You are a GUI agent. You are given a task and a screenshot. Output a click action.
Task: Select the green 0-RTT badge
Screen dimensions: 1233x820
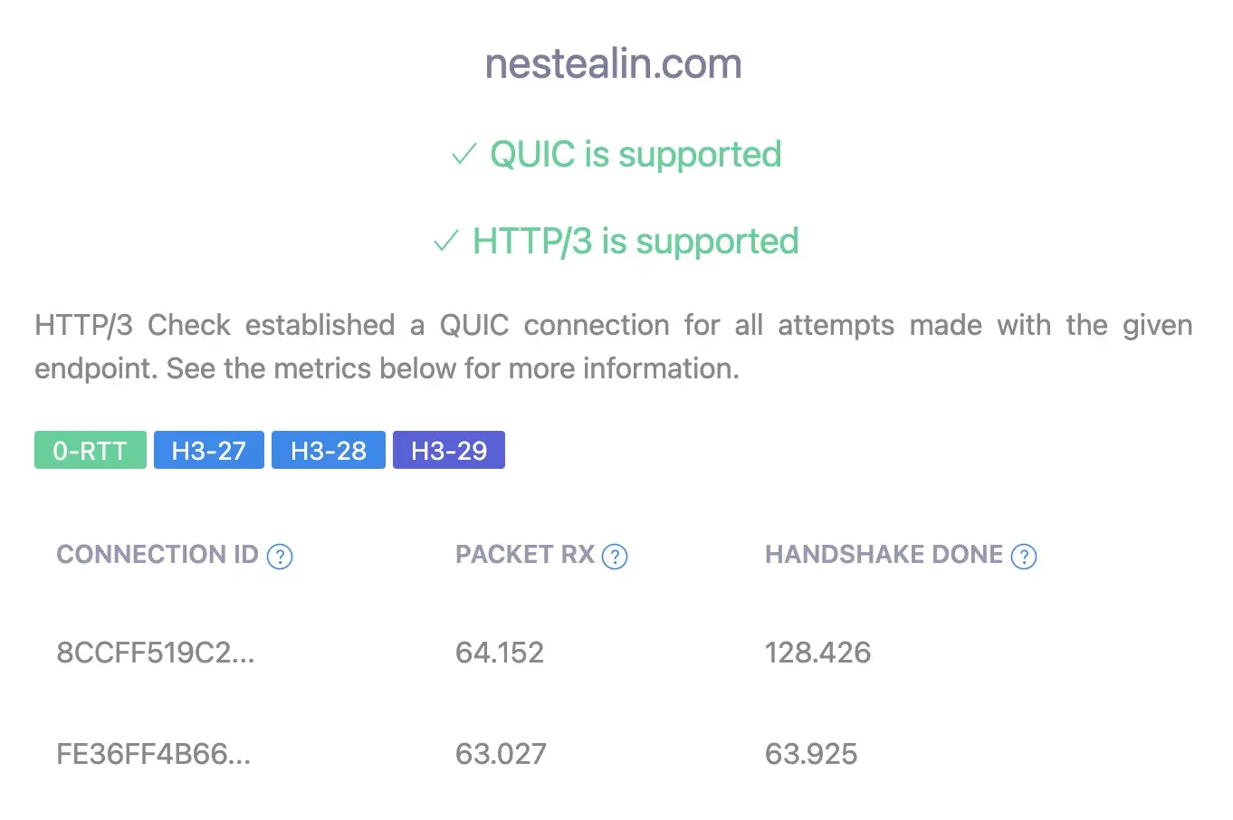click(91, 450)
